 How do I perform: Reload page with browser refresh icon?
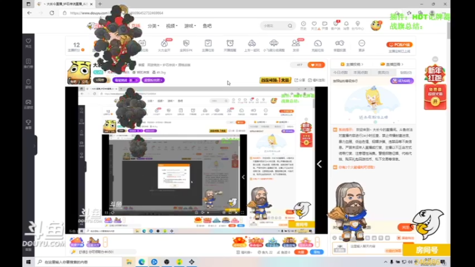52,13
